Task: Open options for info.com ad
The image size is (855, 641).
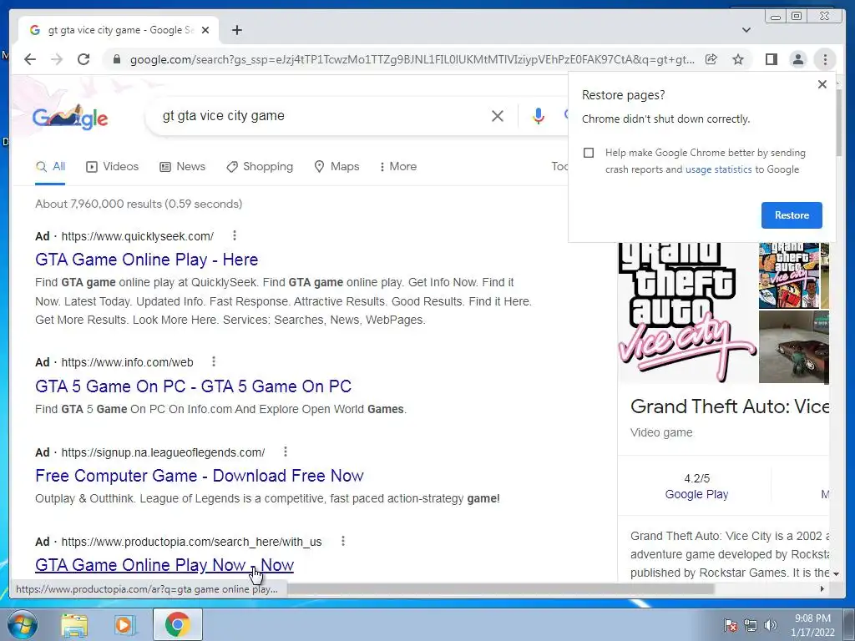Action: (x=214, y=361)
